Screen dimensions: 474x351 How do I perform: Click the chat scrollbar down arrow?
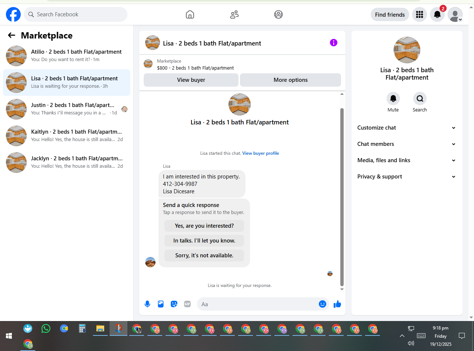point(342,289)
